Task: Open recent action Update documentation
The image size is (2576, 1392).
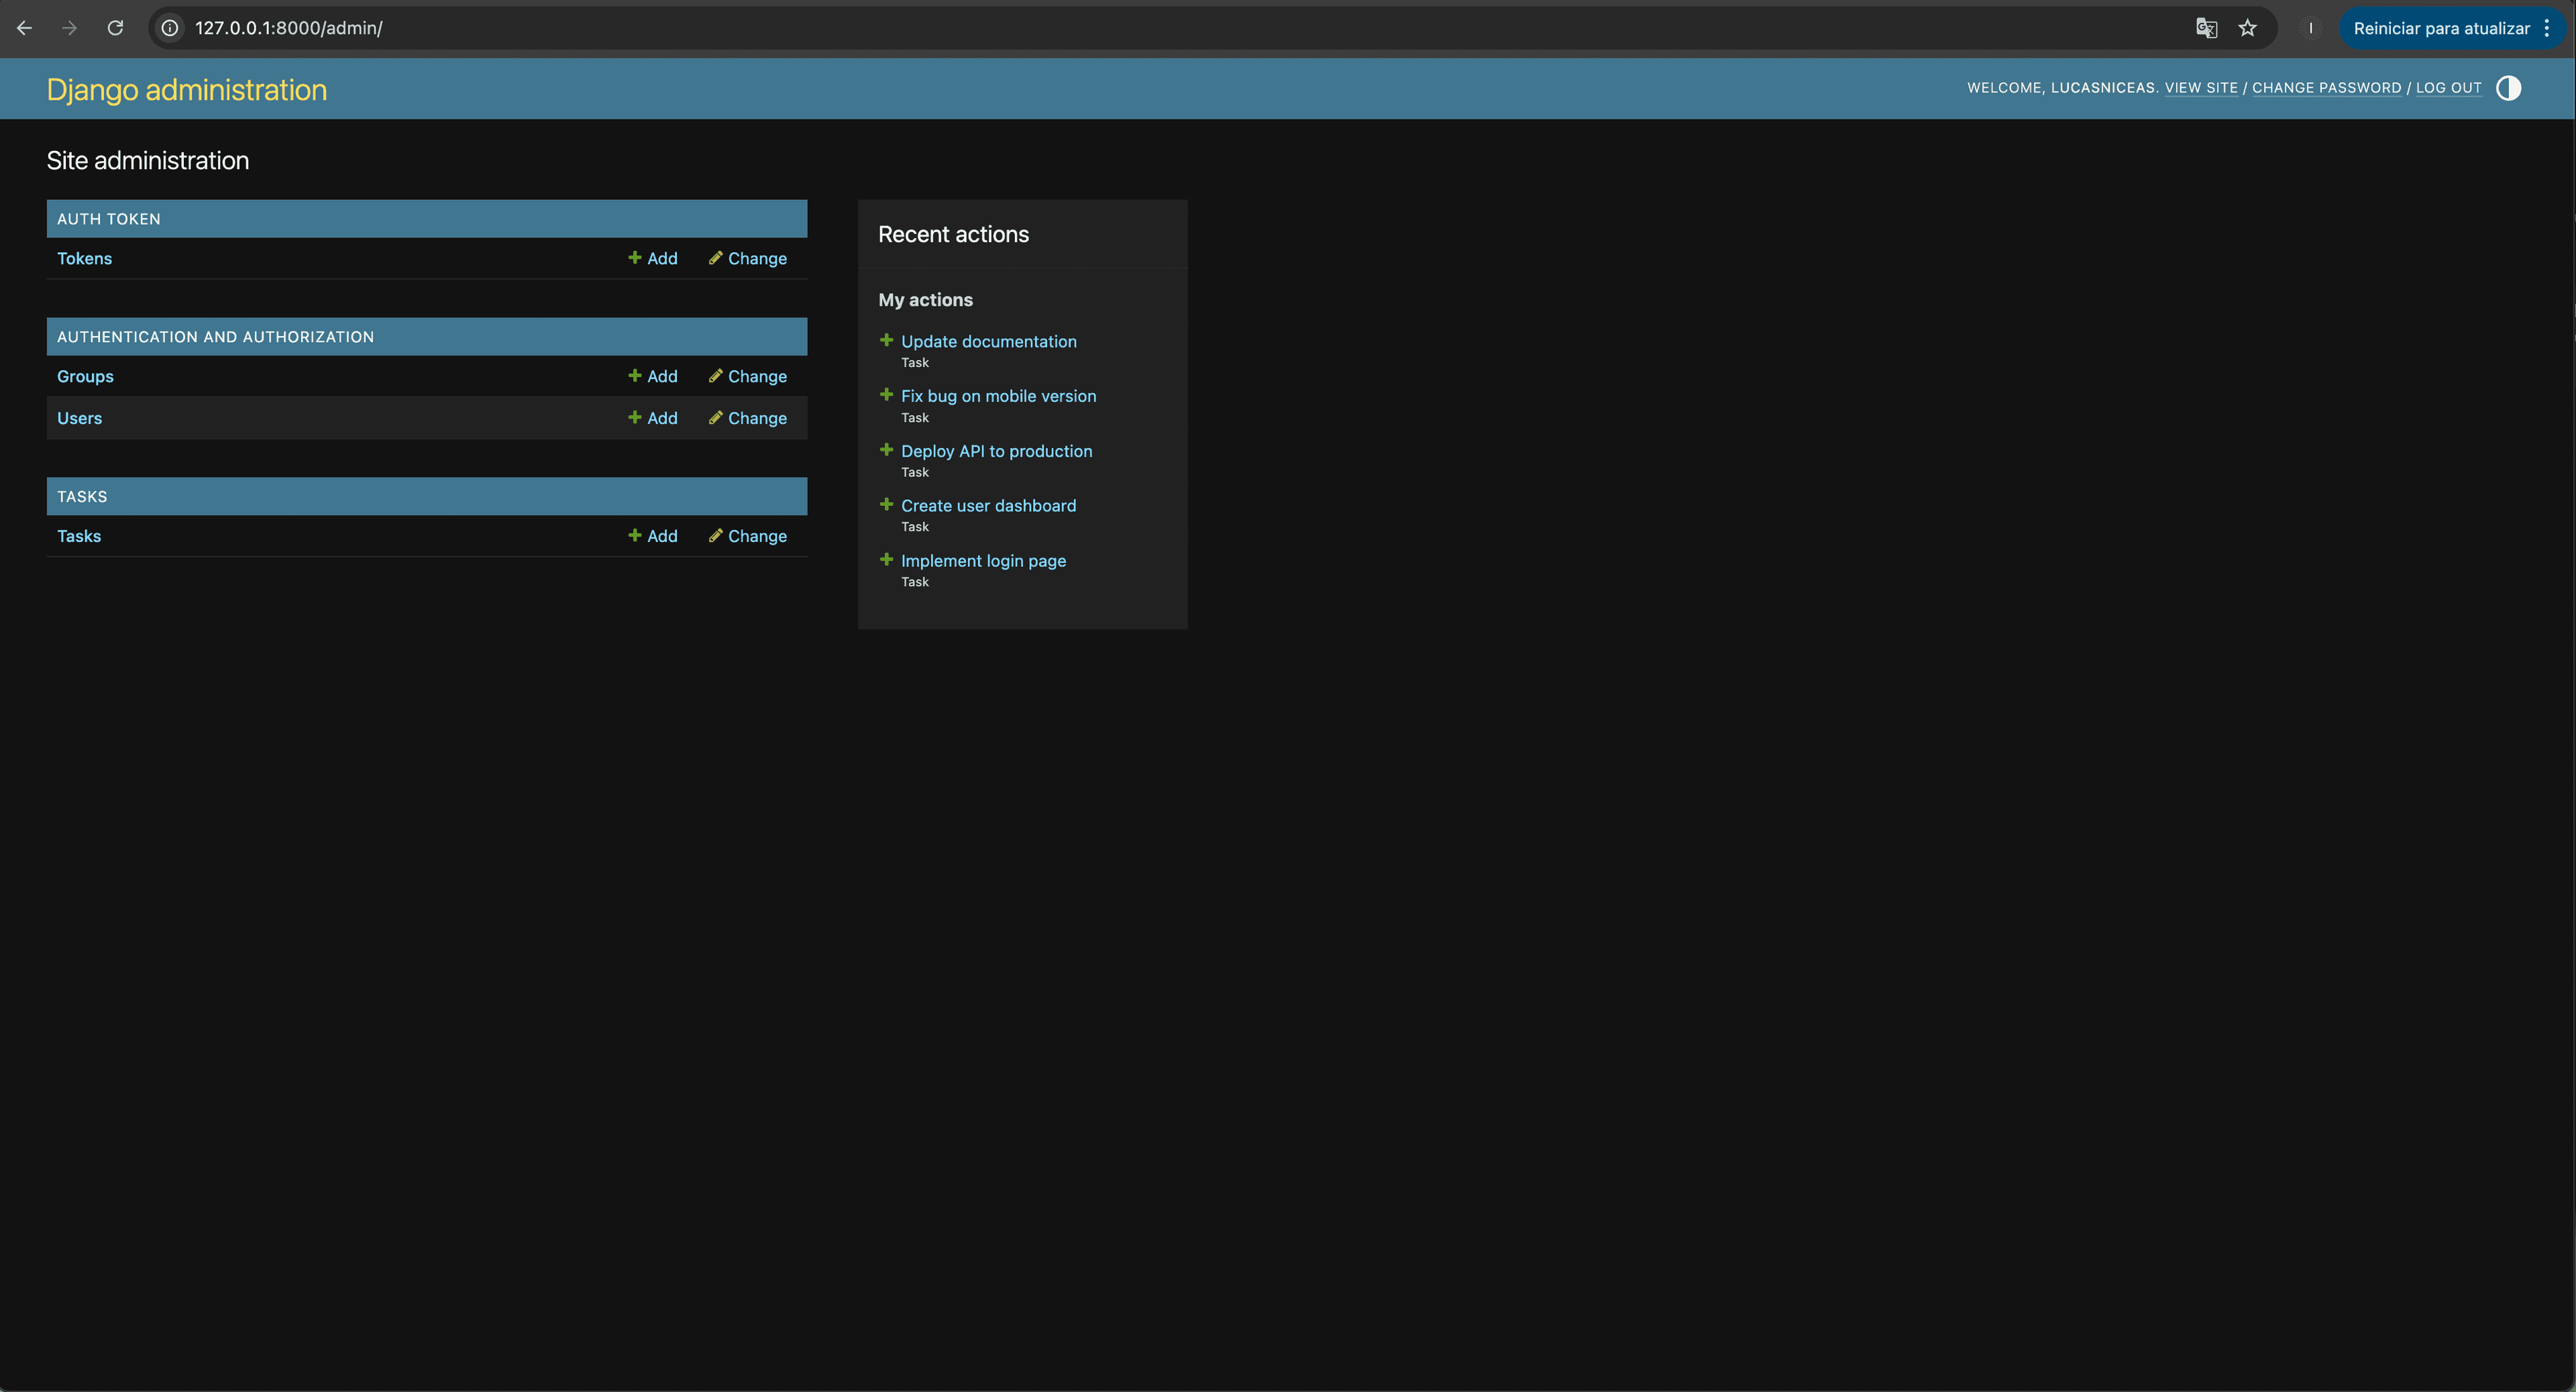Action: (988, 341)
